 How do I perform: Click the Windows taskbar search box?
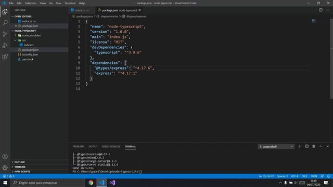pos(48,182)
